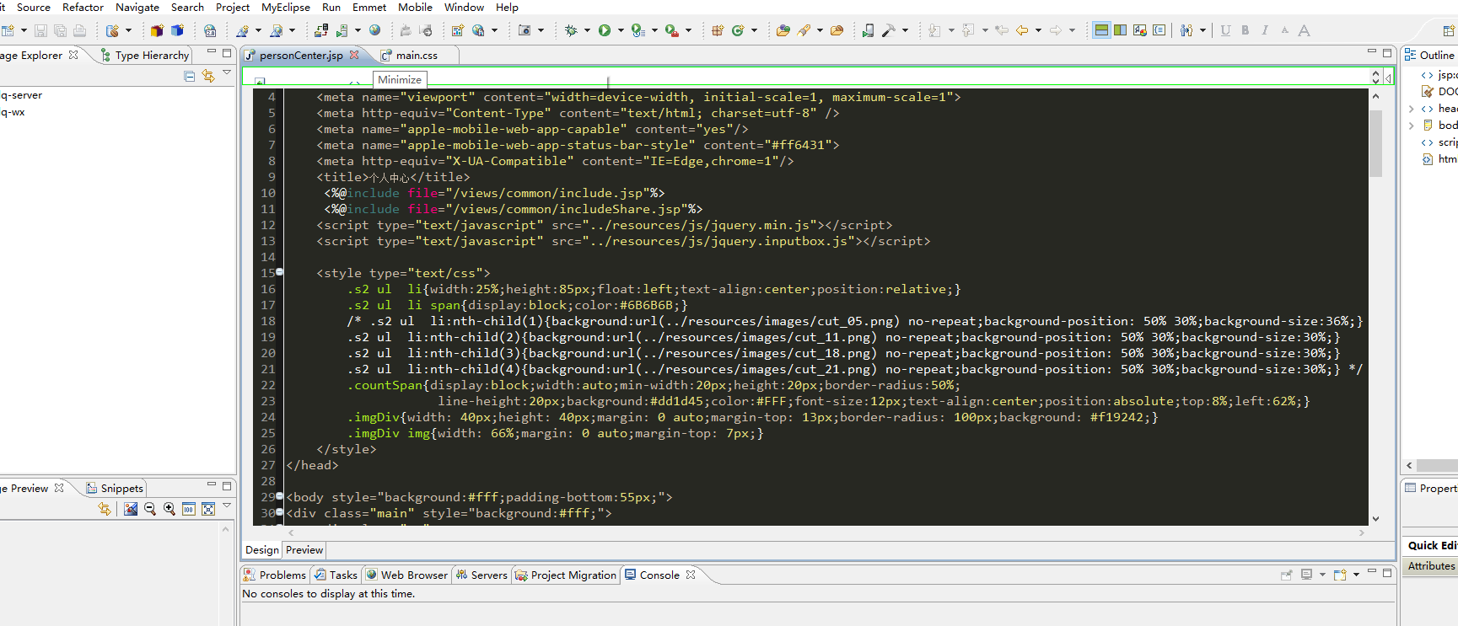Click the green Run button icon
The height and width of the screenshot is (626, 1458).
point(605,30)
